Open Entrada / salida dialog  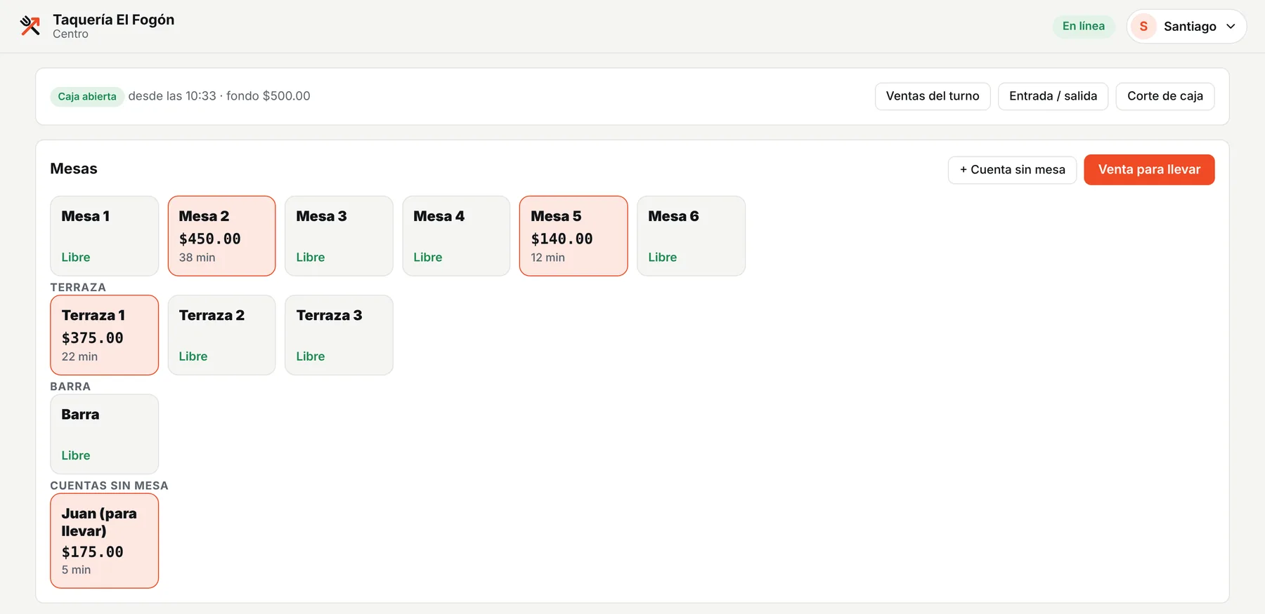tap(1053, 96)
